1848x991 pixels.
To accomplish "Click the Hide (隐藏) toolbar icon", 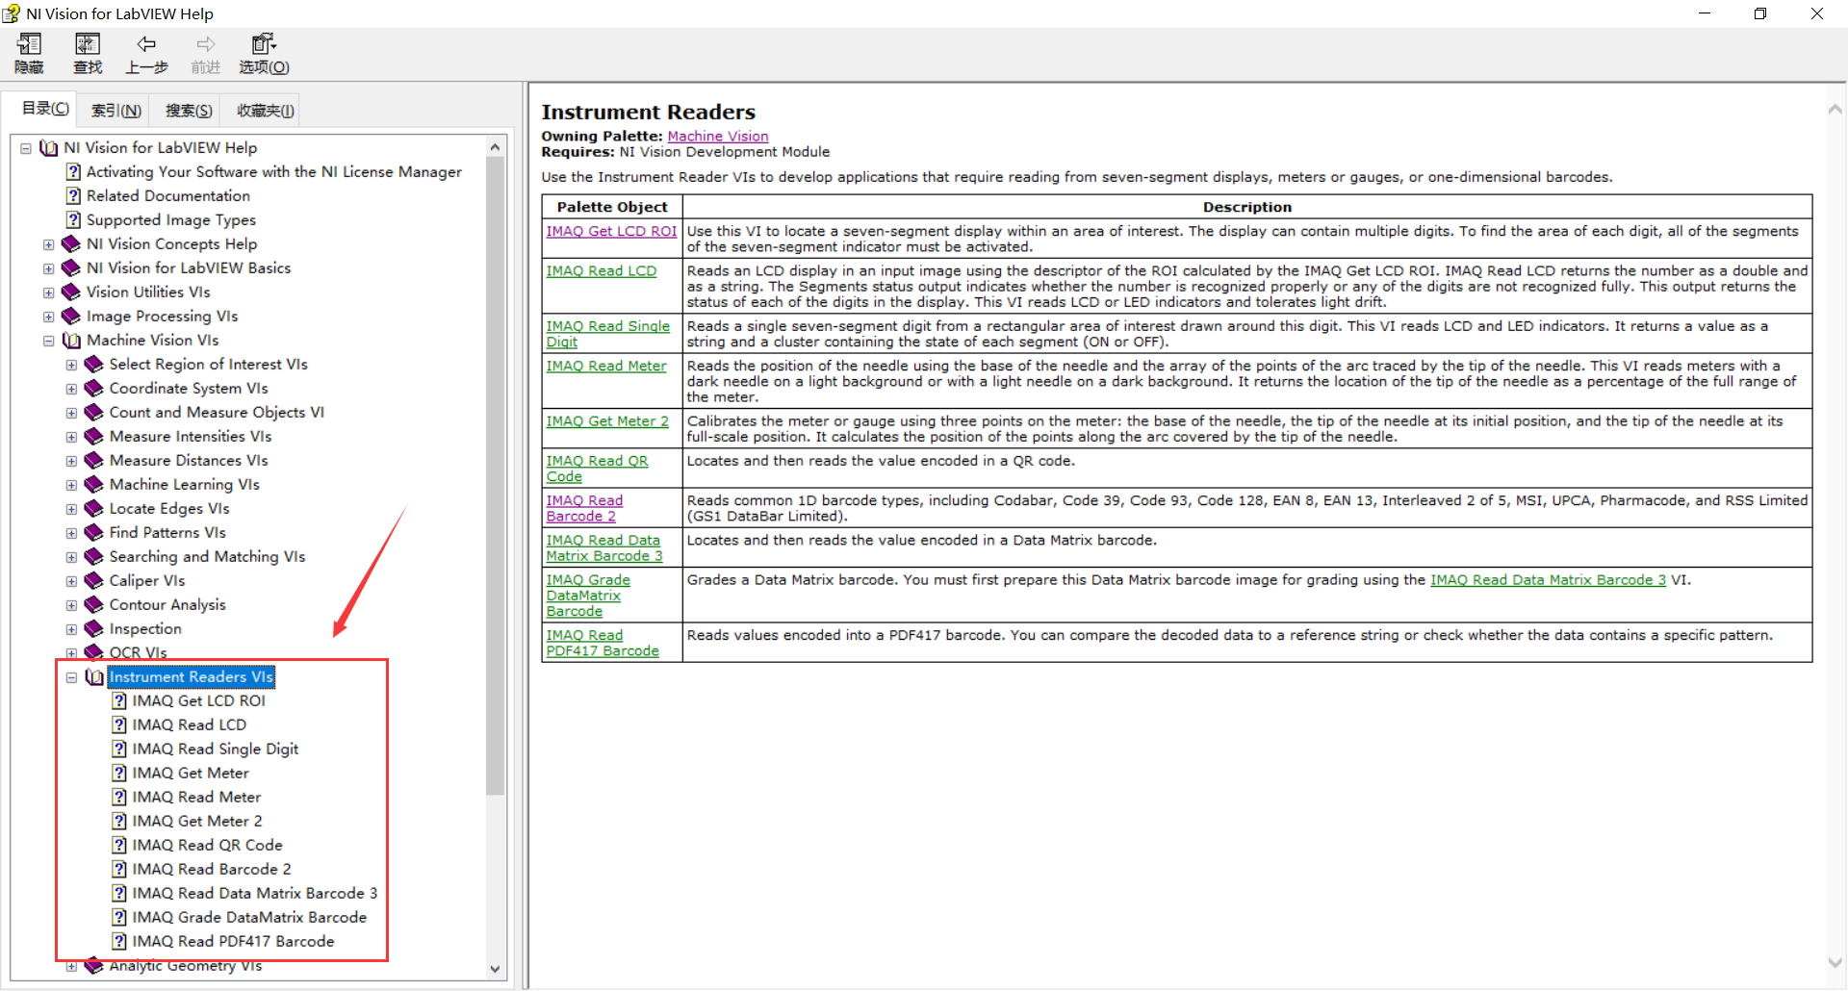I will pyautogui.click(x=30, y=44).
